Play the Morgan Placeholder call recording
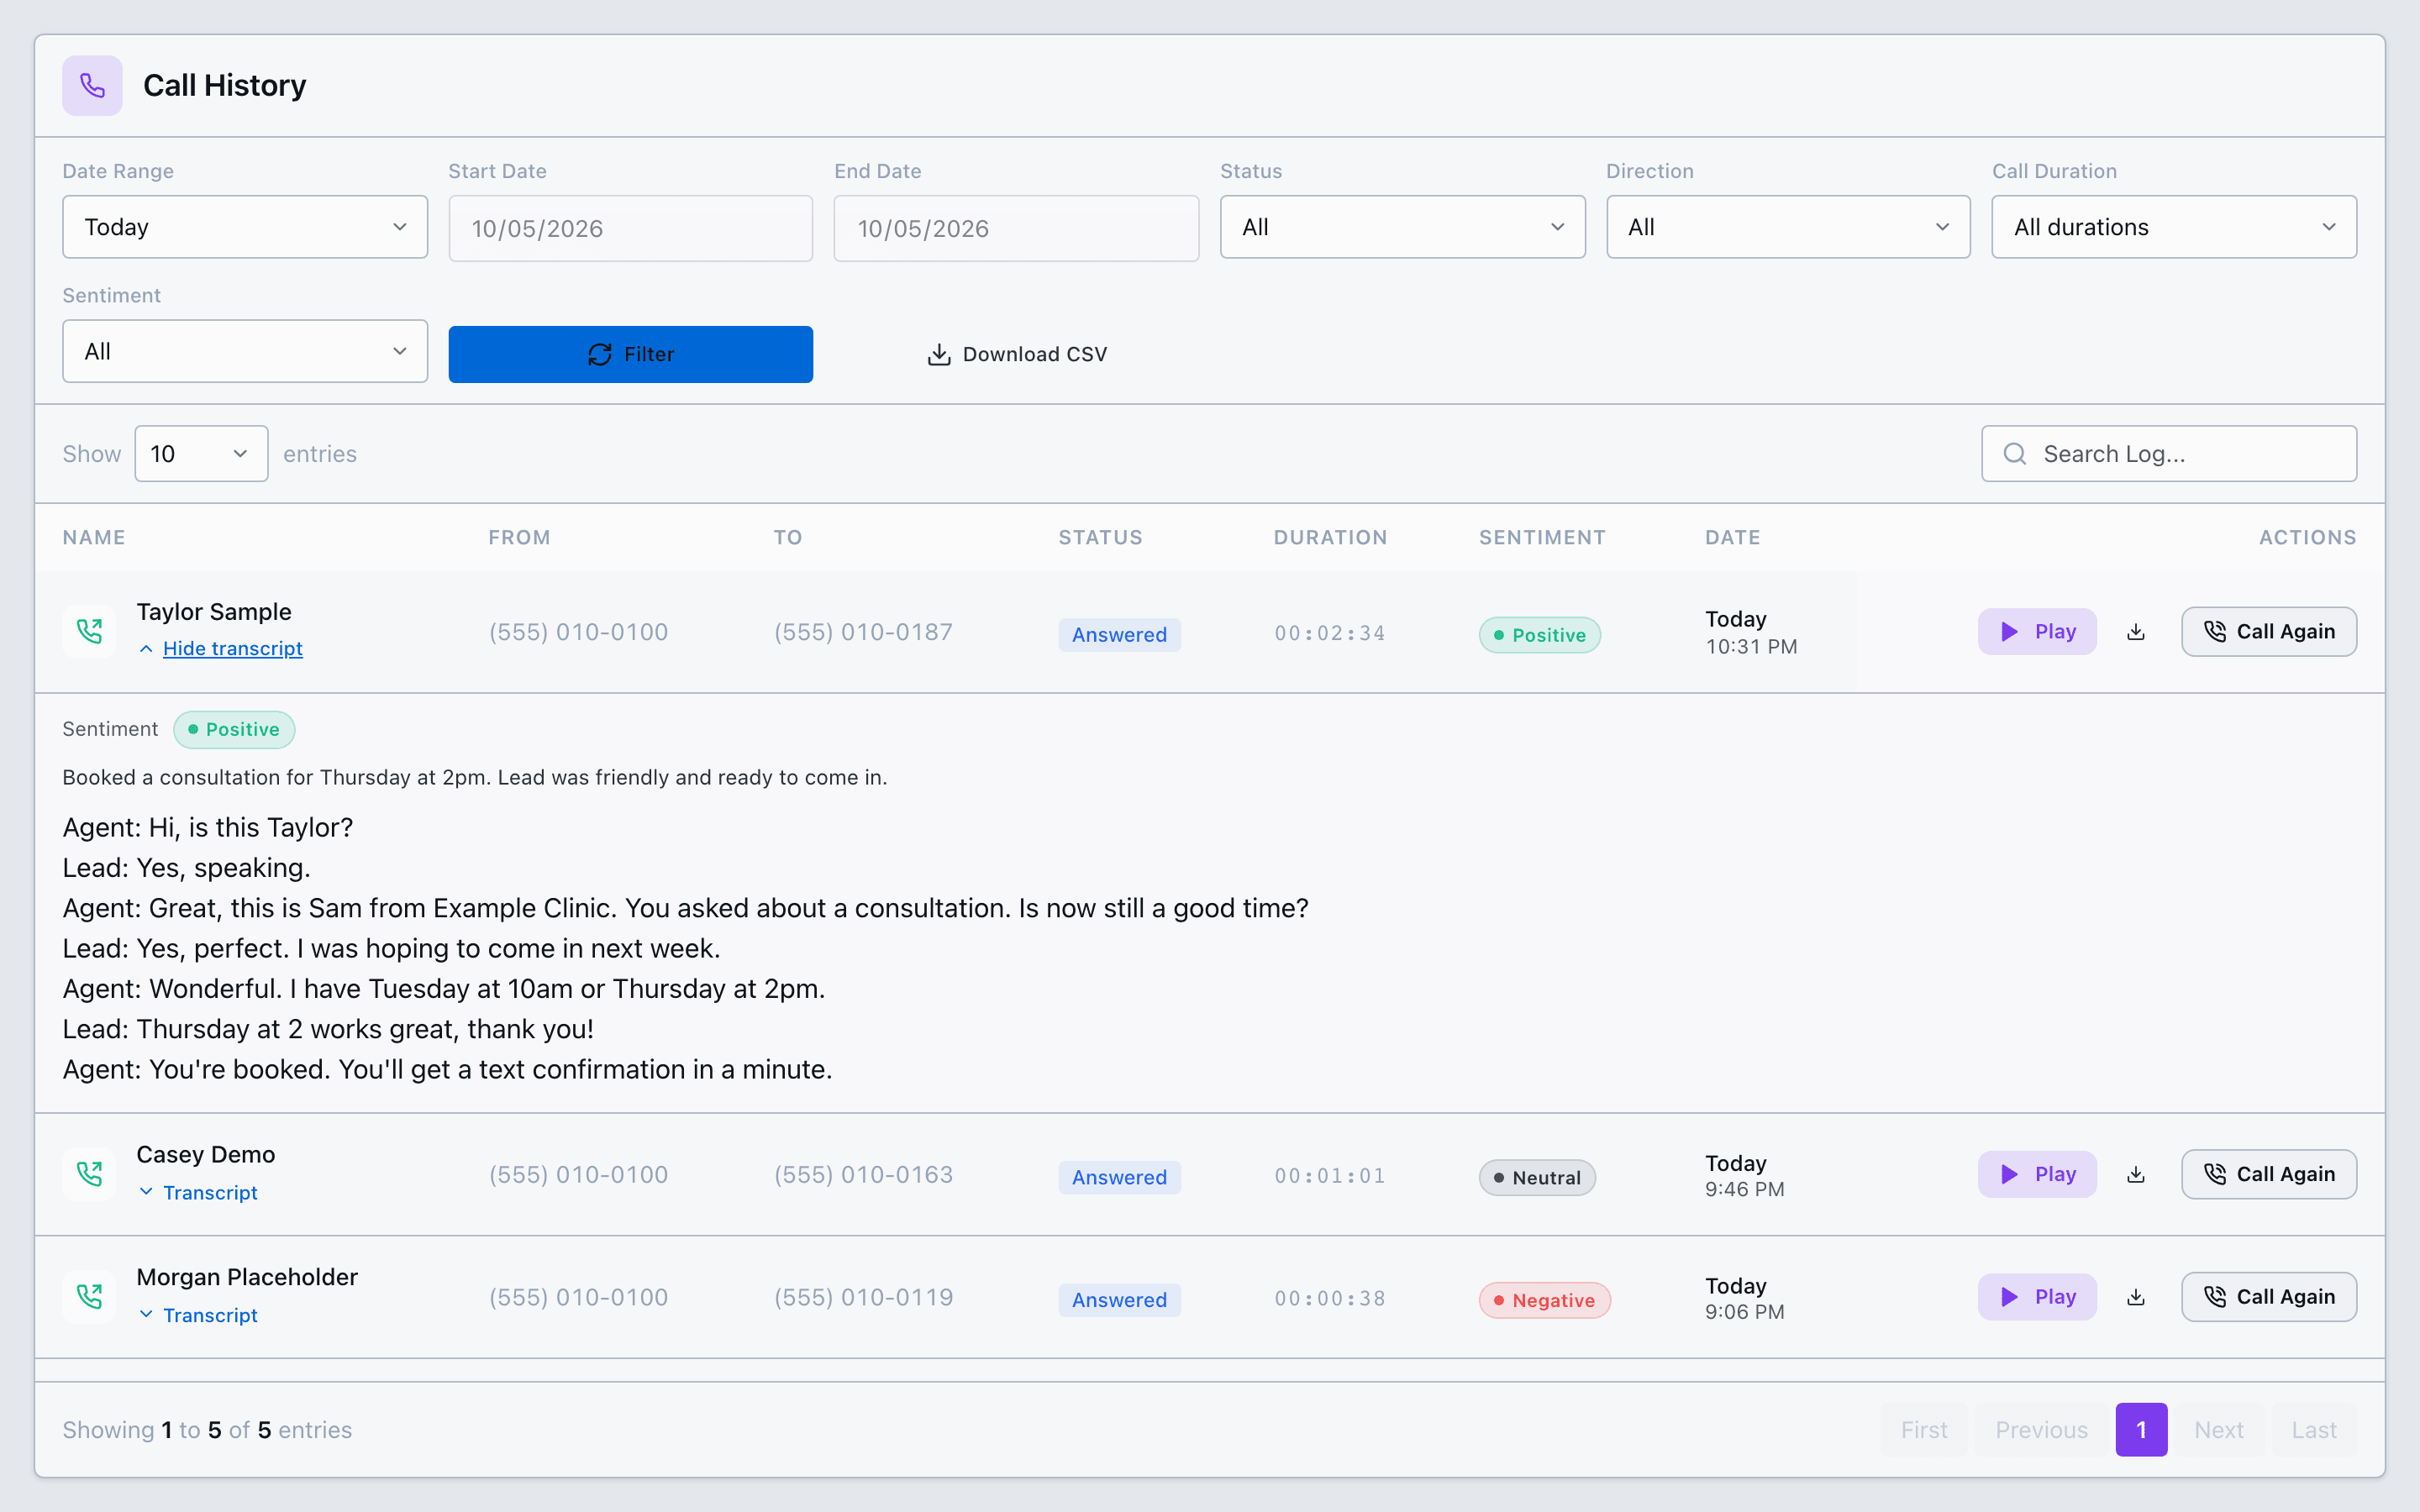The height and width of the screenshot is (1512, 2420). (2037, 1297)
